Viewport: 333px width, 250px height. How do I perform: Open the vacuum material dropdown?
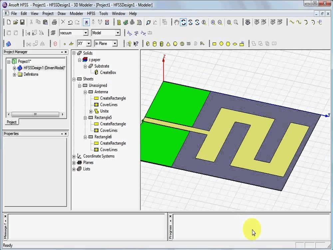[86, 33]
